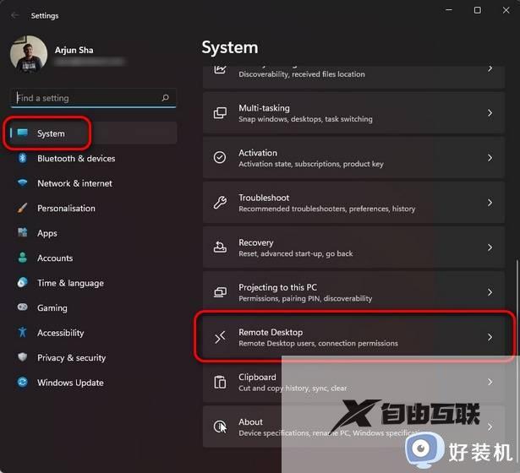Click the Wi-Fi network icon
Image resolution: width=520 pixels, height=473 pixels.
pyautogui.click(x=23, y=182)
